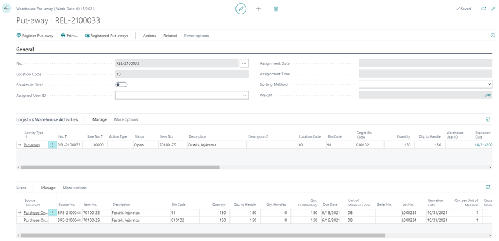This screenshot has height=241, width=499.
Task: Open the Put-away activity type link
Action: pos(32,145)
